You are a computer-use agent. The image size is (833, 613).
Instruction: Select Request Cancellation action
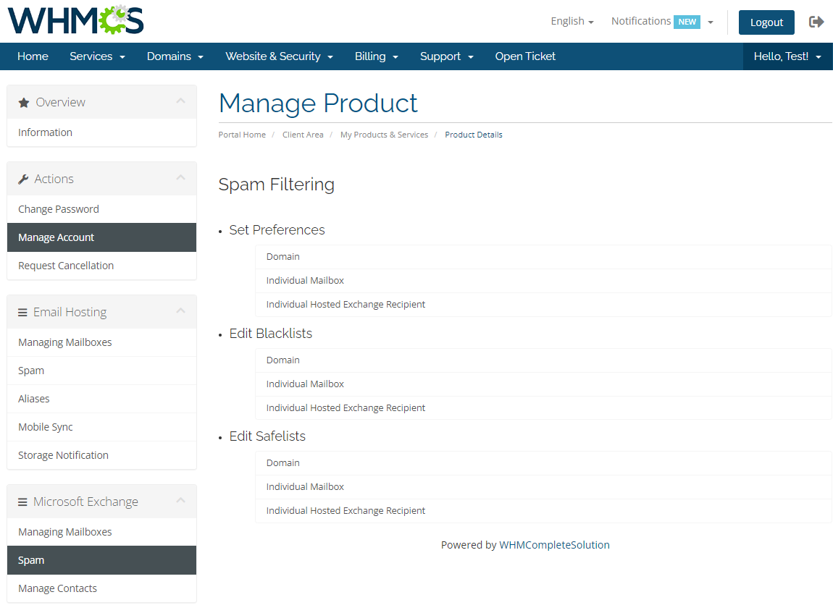pyautogui.click(x=101, y=266)
